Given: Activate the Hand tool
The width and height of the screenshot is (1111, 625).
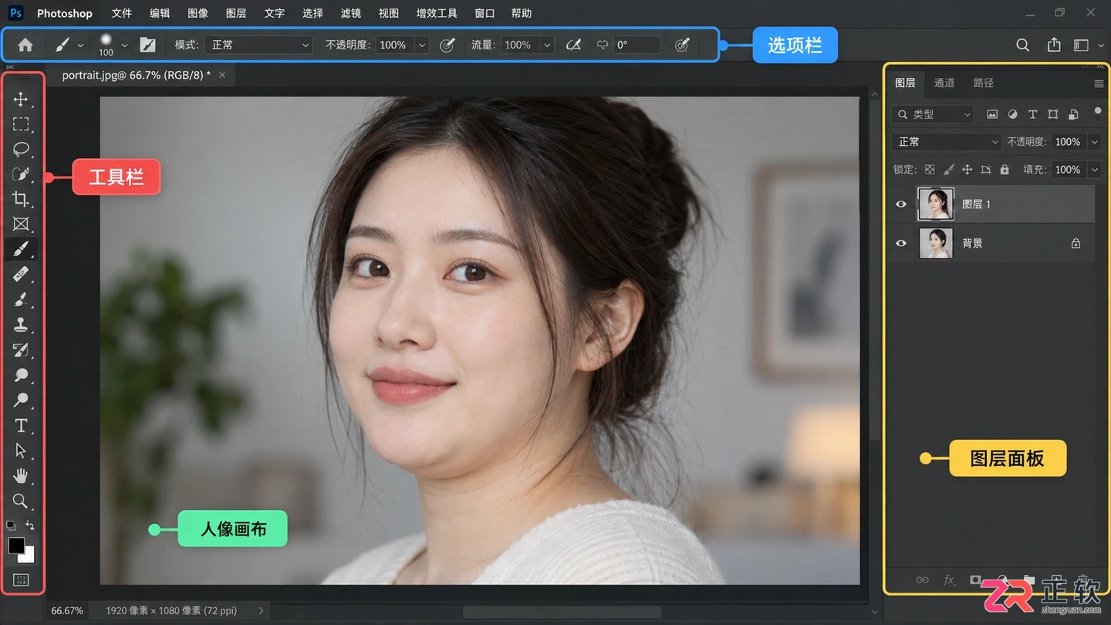Looking at the screenshot, I should (x=21, y=475).
